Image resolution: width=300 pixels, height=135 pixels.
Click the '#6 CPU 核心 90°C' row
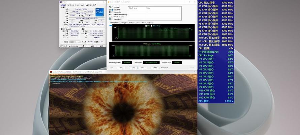[x=216, y=76]
